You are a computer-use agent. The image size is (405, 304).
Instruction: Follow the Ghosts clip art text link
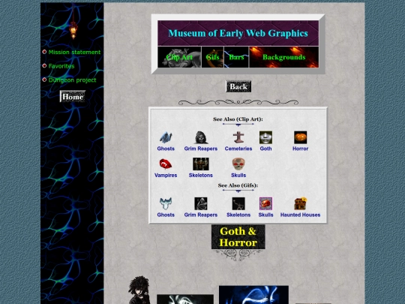pyautogui.click(x=166, y=149)
